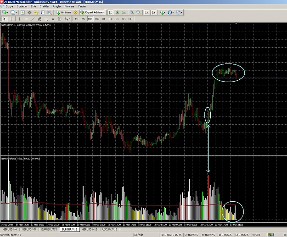Select the Fibonacci retracement tool

tap(46, 19)
